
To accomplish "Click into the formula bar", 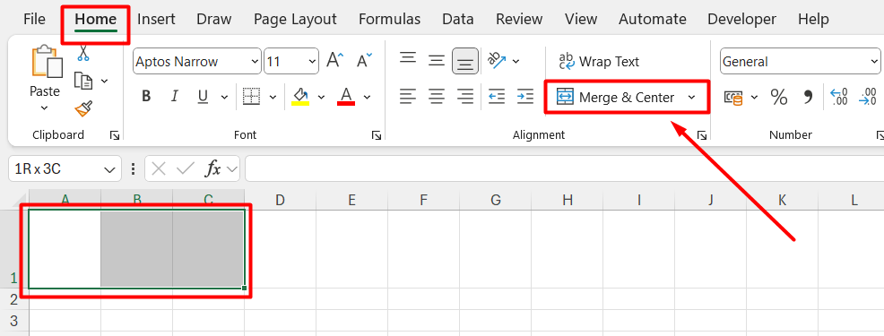I will point(564,168).
